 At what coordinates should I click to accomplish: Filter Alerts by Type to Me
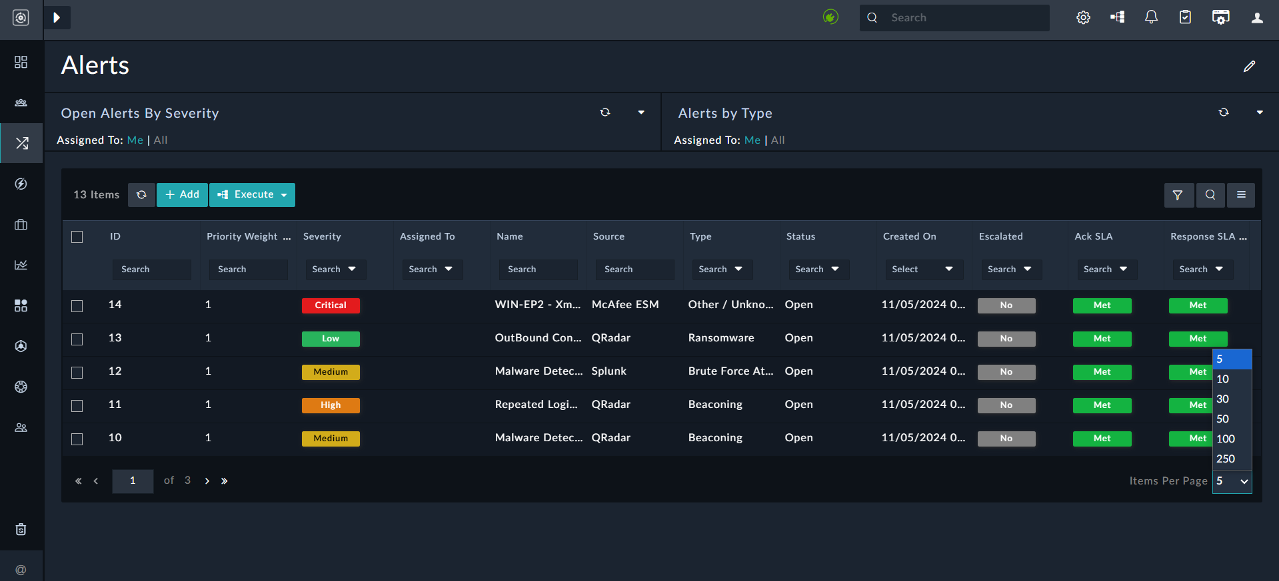tap(752, 140)
